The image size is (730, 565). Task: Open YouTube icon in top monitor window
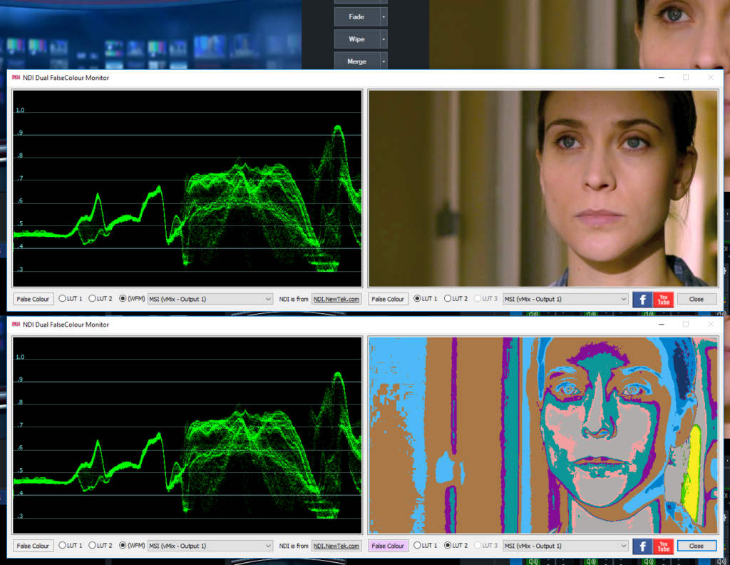click(x=664, y=300)
